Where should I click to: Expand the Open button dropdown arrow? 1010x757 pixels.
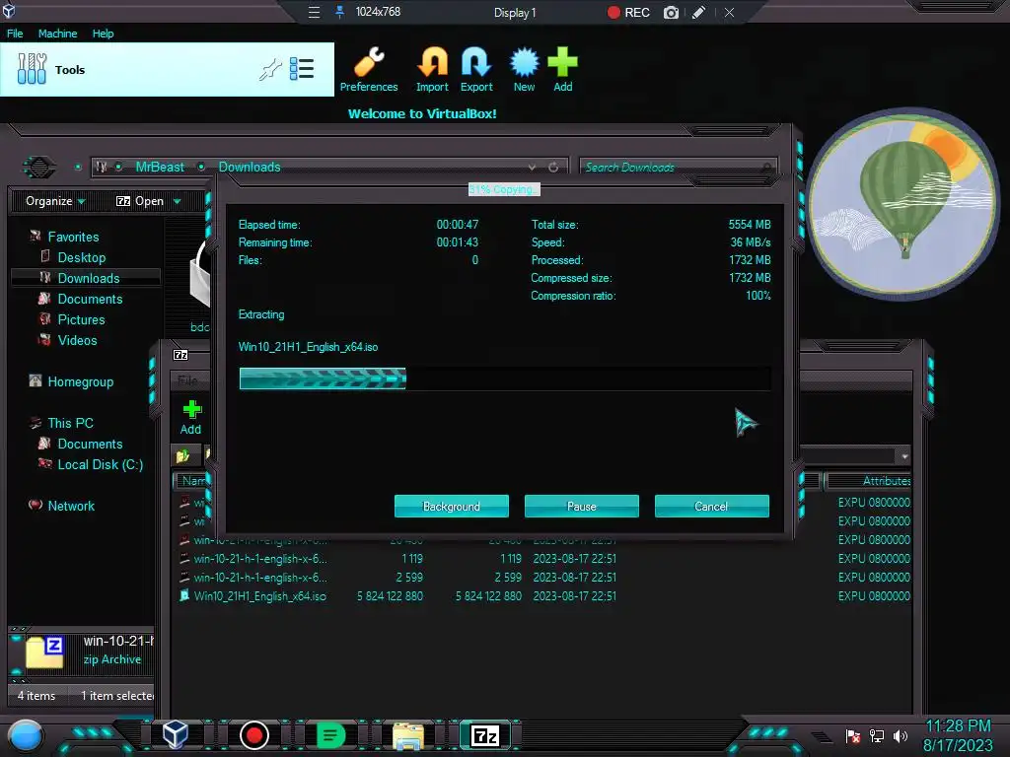[x=177, y=201]
